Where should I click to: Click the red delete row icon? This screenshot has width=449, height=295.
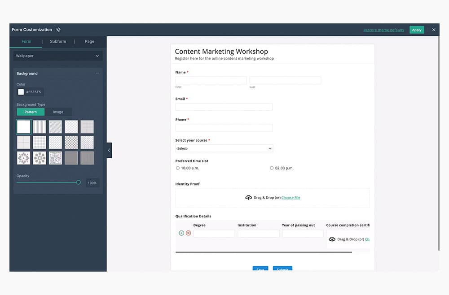coord(189,233)
